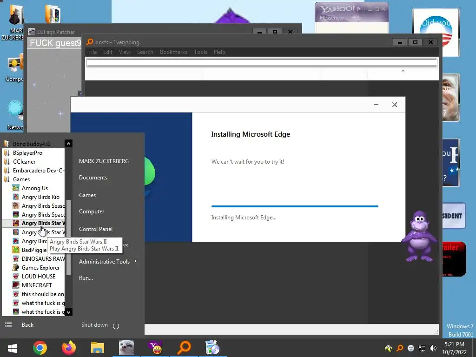
Task: Open MARK ZUCKERBERG user folder link
Action: (104, 161)
